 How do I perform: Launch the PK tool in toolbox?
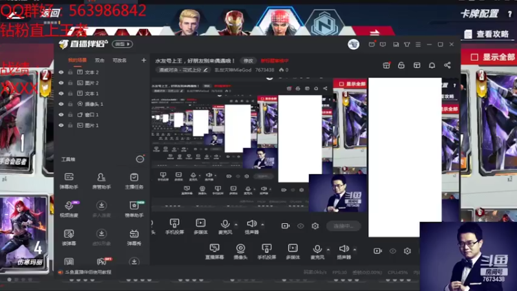click(102, 262)
